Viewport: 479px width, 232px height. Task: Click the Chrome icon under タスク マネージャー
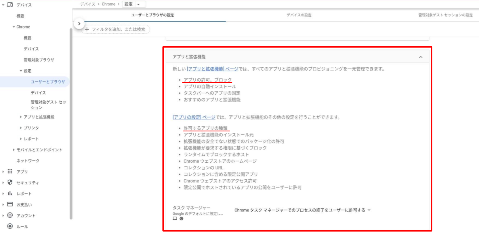click(x=181, y=218)
